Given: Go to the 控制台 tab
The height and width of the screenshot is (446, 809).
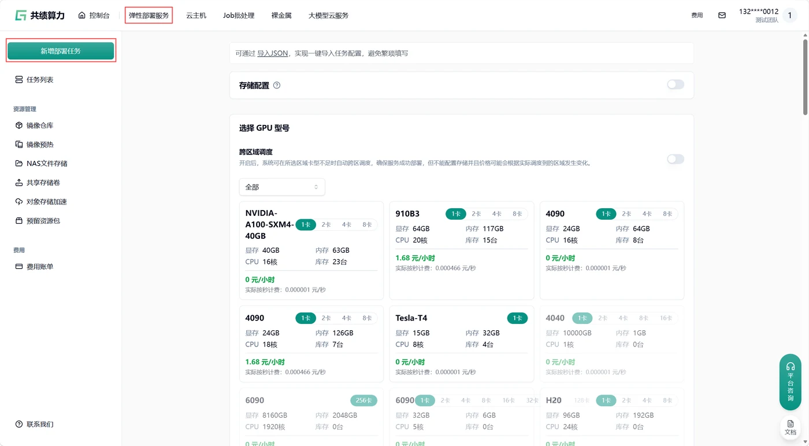Looking at the screenshot, I should (94, 16).
